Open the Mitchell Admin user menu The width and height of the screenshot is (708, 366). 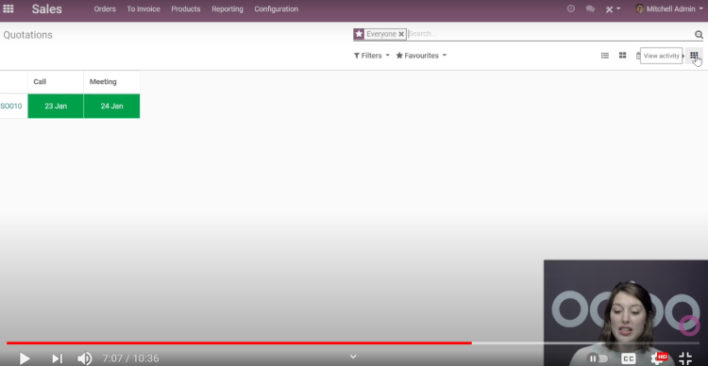pos(669,8)
